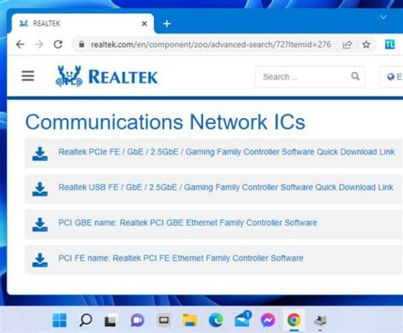Click the globe language icon

point(391,77)
